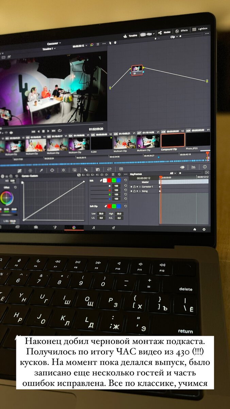Select the hand pan tool in node editor
230x409 pixels.
[115, 42]
